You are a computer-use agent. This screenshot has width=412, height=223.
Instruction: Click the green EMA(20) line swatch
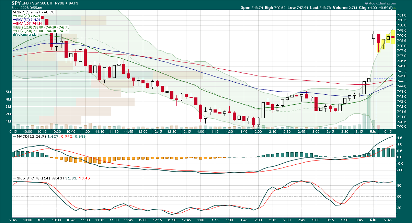click(14, 16)
